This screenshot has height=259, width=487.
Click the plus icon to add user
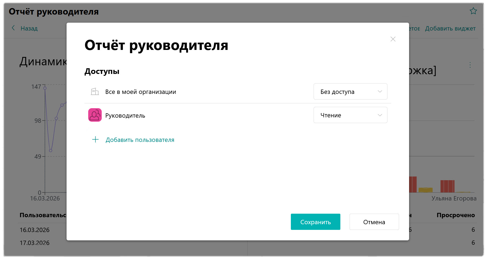pyautogui.click(x=96, y=140)
